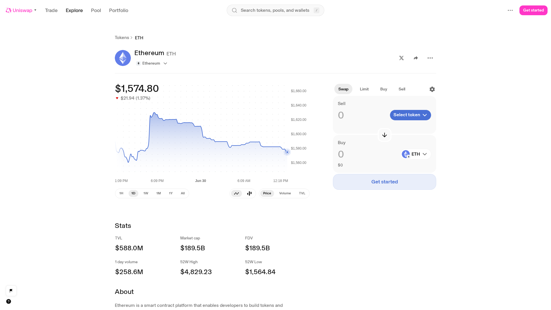Open the help question mark icon

(9, 301)
